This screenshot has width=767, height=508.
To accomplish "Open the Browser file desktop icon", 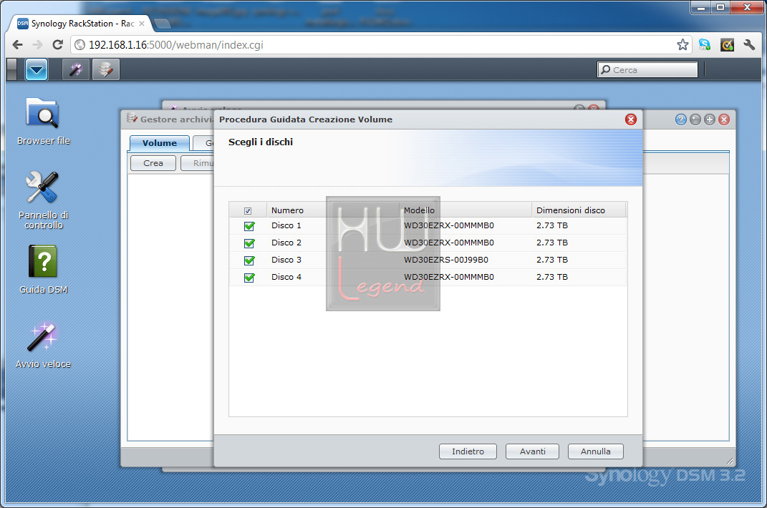I will click(44, 121).
